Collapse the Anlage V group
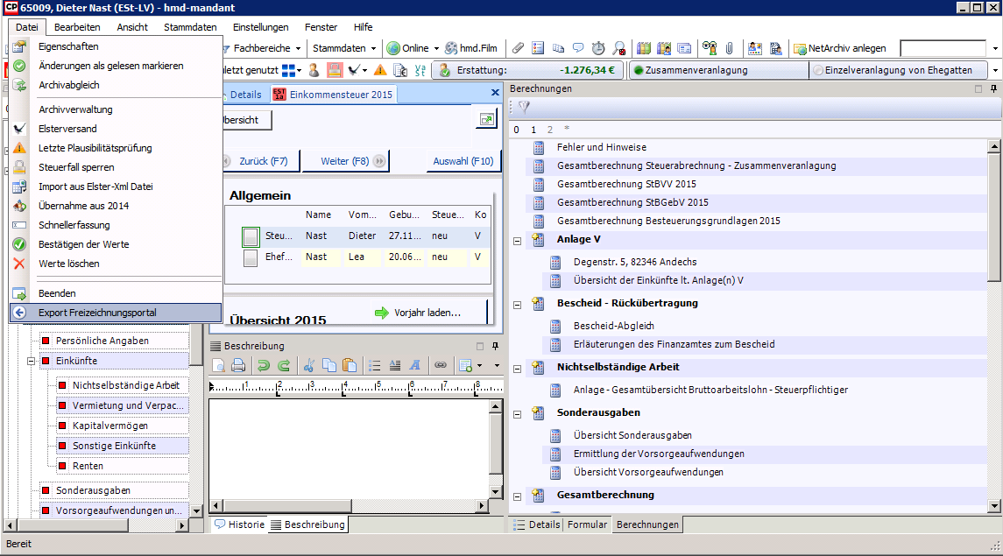The image size is (1003, 556). point(517,240)
